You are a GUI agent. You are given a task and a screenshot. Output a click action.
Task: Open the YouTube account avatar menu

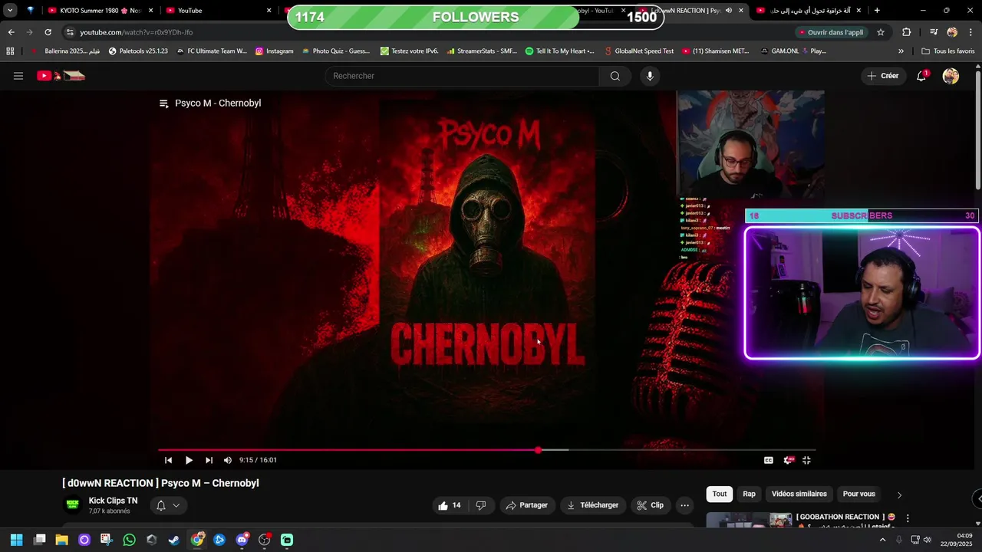point(951,76)
